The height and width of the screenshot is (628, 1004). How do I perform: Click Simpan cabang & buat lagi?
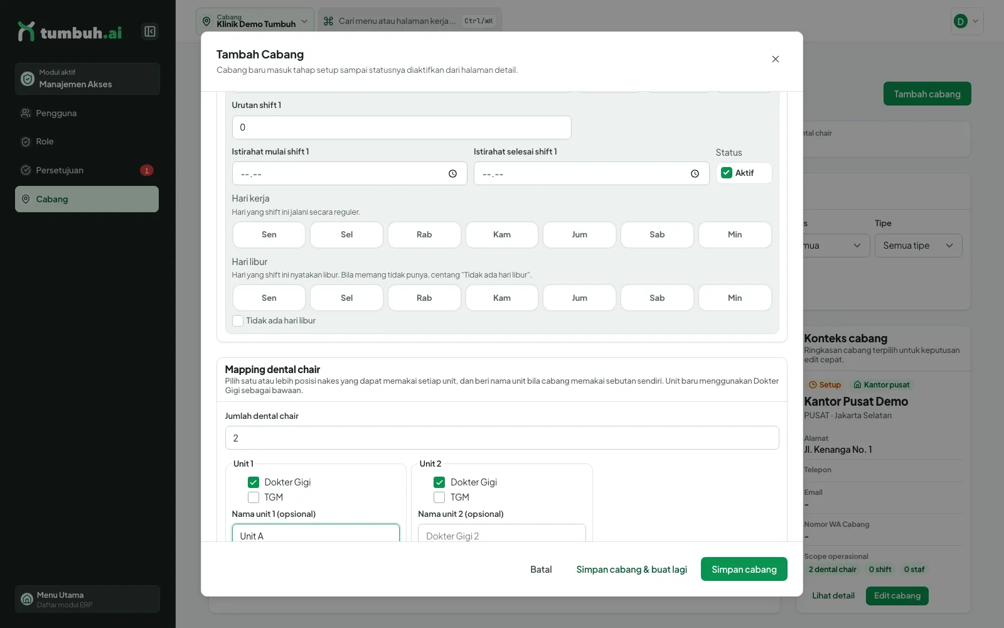(632, 569)
